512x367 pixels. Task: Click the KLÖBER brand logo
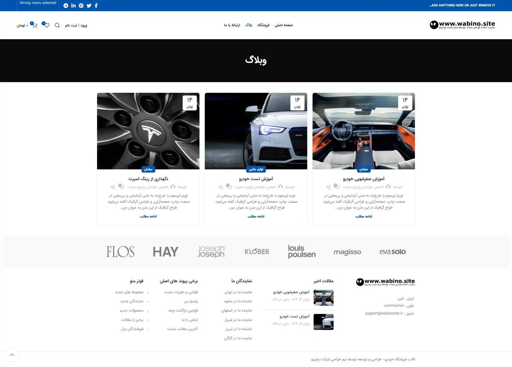257,252
